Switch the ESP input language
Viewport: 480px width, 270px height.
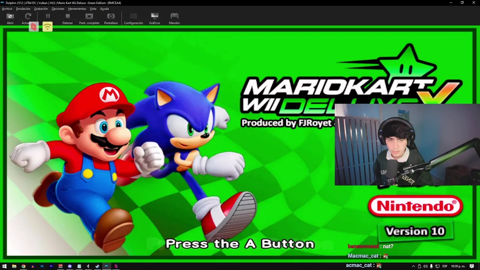[445, 266]
